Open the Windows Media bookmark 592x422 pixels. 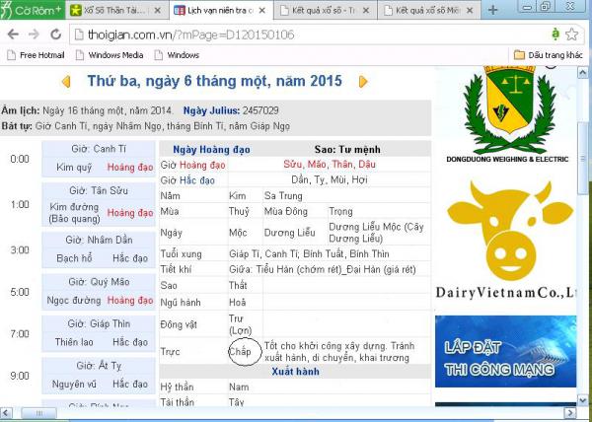click(110, 55)
